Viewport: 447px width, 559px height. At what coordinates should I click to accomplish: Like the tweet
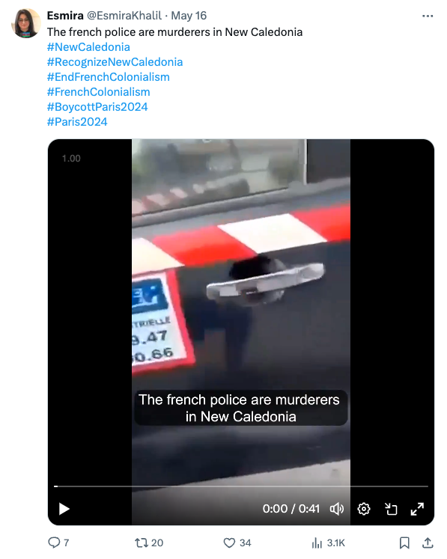229,543
